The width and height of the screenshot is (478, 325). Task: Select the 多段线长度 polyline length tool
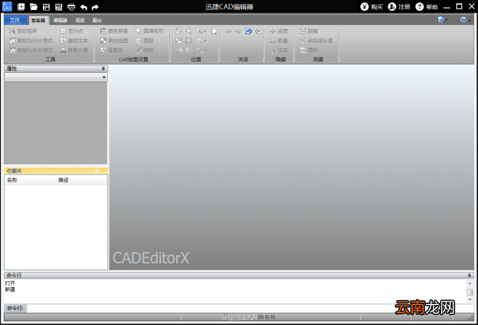point(316,40)
